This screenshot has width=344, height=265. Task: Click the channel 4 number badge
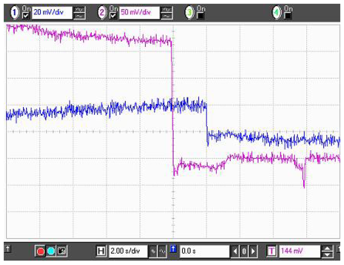277,13
